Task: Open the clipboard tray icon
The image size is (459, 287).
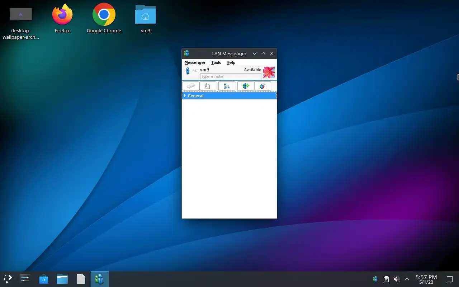Action: tap(386, 279)
